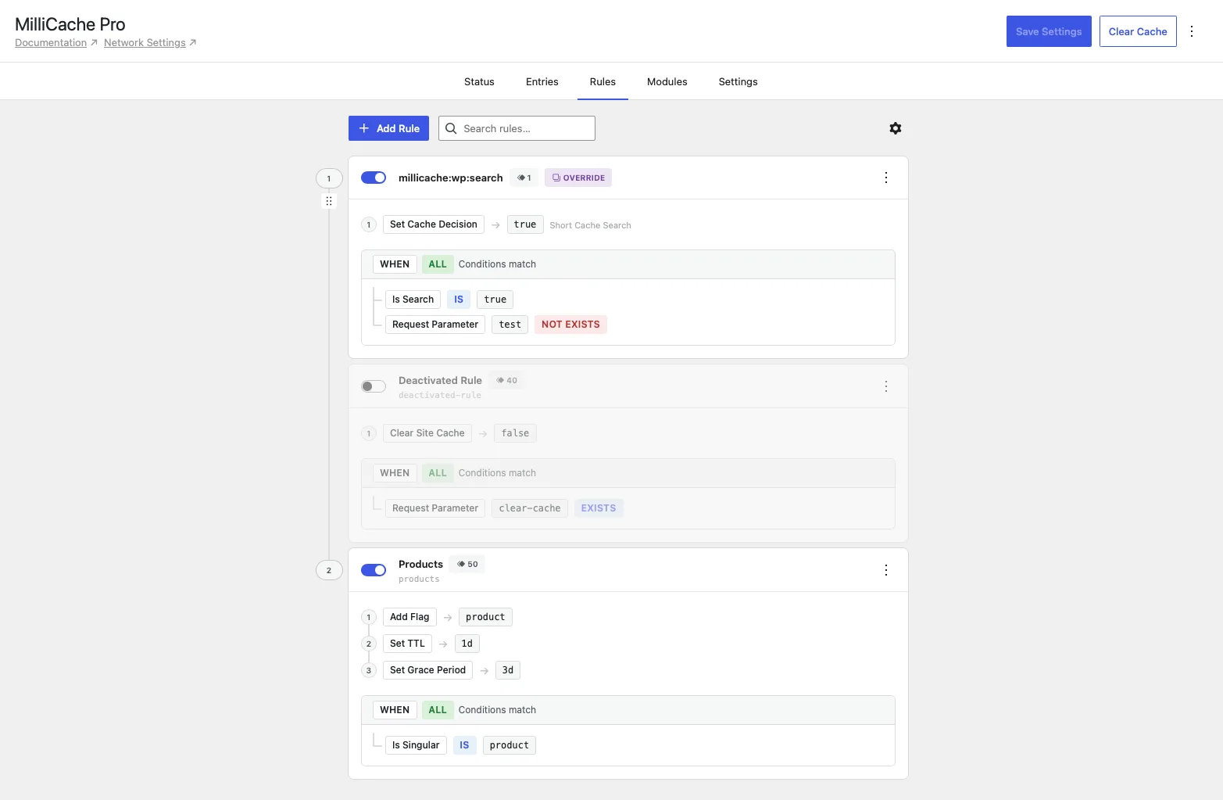Go to the Modules tab

667,81
